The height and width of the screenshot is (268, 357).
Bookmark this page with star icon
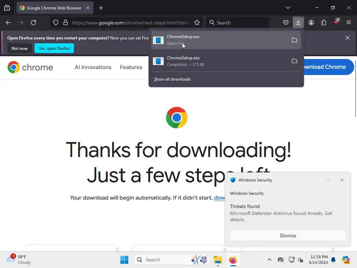(197, 23)
